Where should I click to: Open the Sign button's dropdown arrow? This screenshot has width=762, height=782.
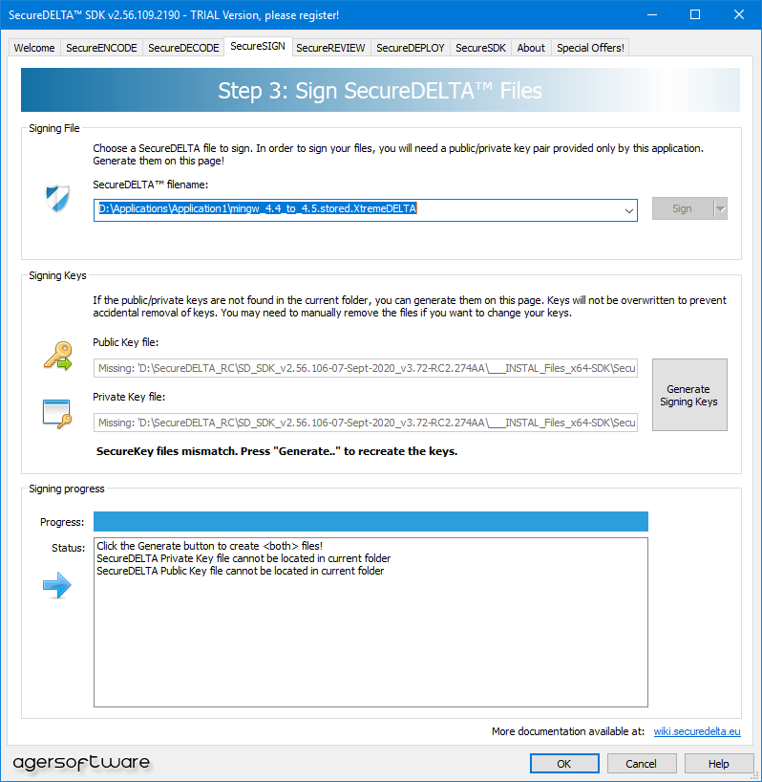point(721,208)
